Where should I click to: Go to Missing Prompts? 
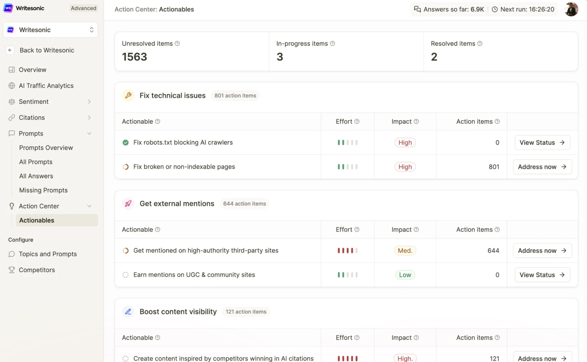(43, 190)
